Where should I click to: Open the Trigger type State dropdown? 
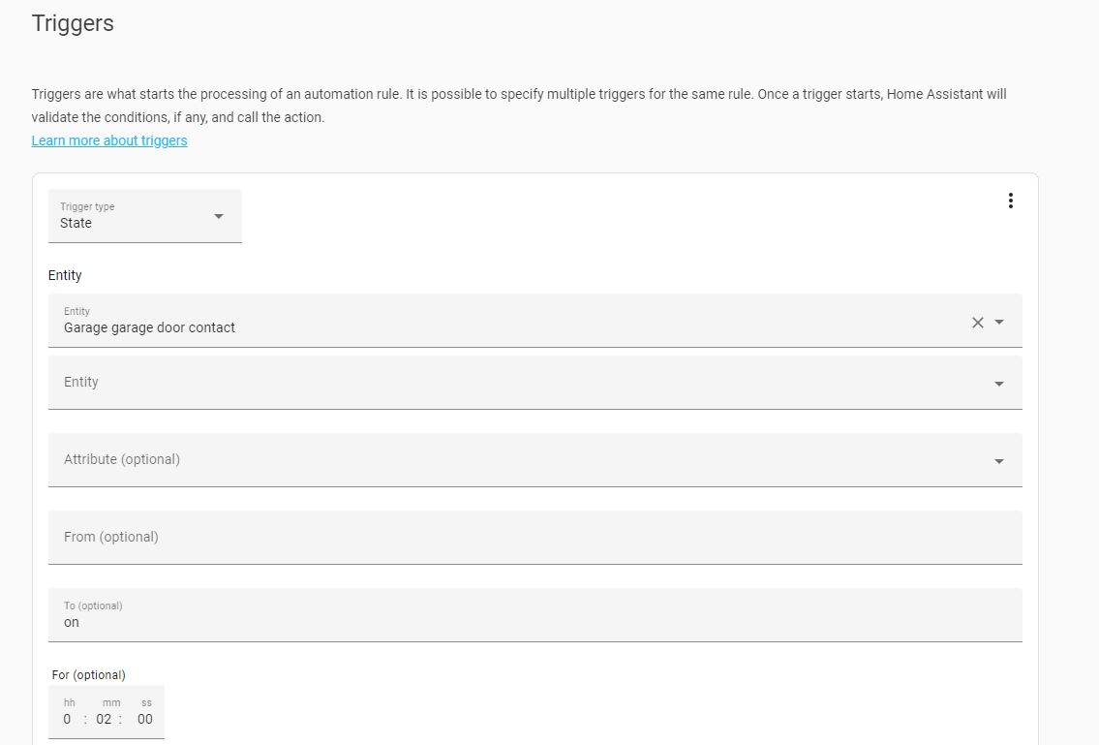[x=145, y=216]
